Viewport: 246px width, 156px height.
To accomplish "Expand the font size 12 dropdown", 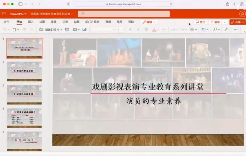I will coord(123,29).
